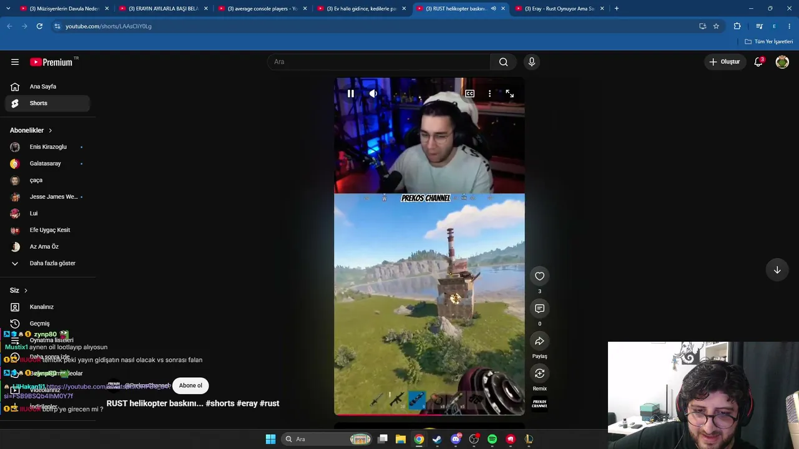Open Chrome media controls icon
This screenshot has width=799, height=449.
(x=759, y=26)
